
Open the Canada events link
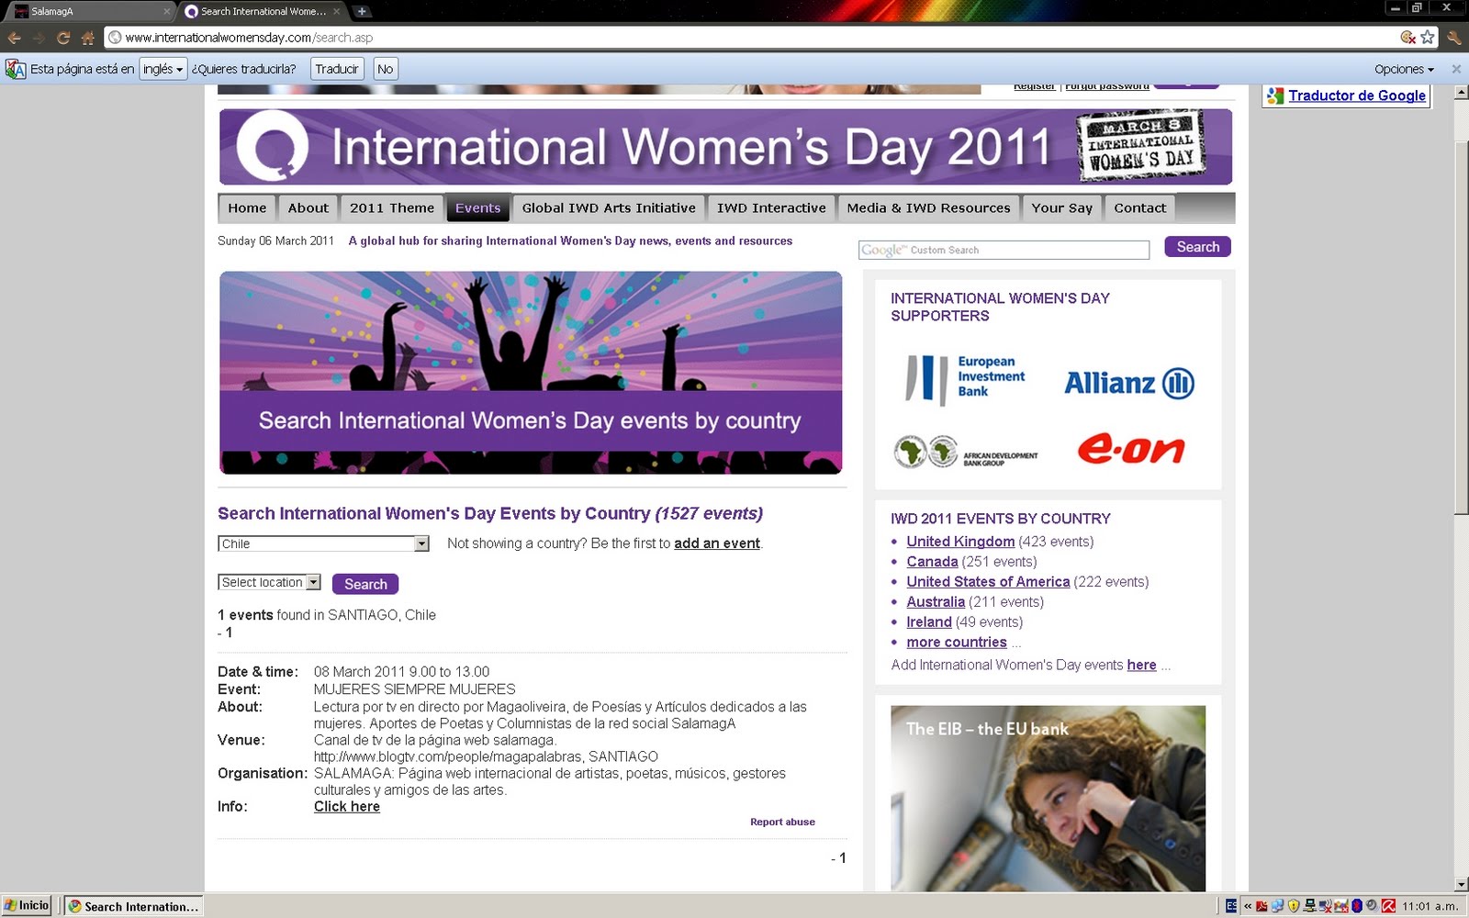point(932,562)
